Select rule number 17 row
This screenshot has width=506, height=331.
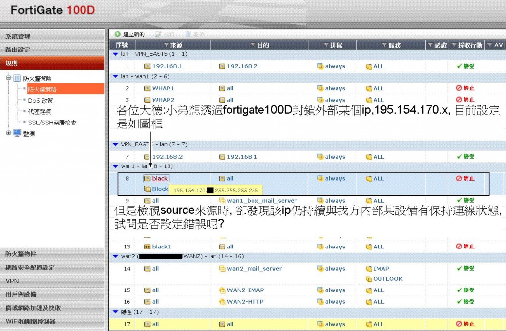(x=307, y=324)
